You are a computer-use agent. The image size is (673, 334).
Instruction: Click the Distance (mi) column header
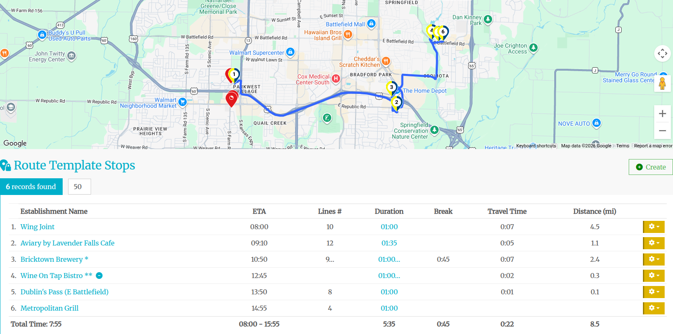click(x=594, y=211)
